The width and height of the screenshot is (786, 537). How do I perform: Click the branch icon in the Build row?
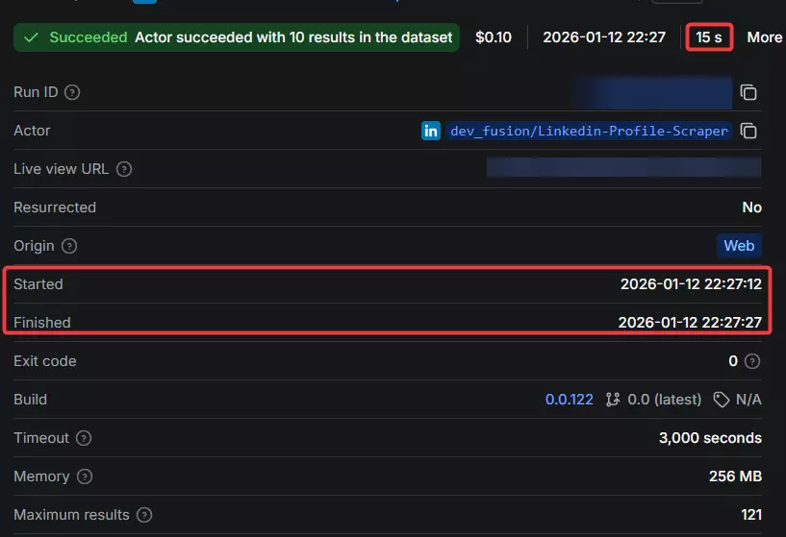(x=612, y=400)
